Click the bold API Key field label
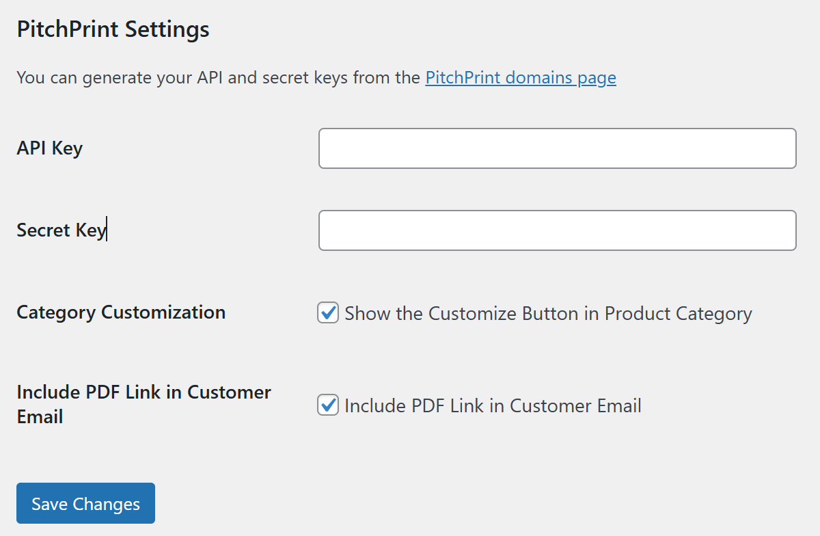The height and width of the screenshot is (536, 820). (x=49, y=148)
